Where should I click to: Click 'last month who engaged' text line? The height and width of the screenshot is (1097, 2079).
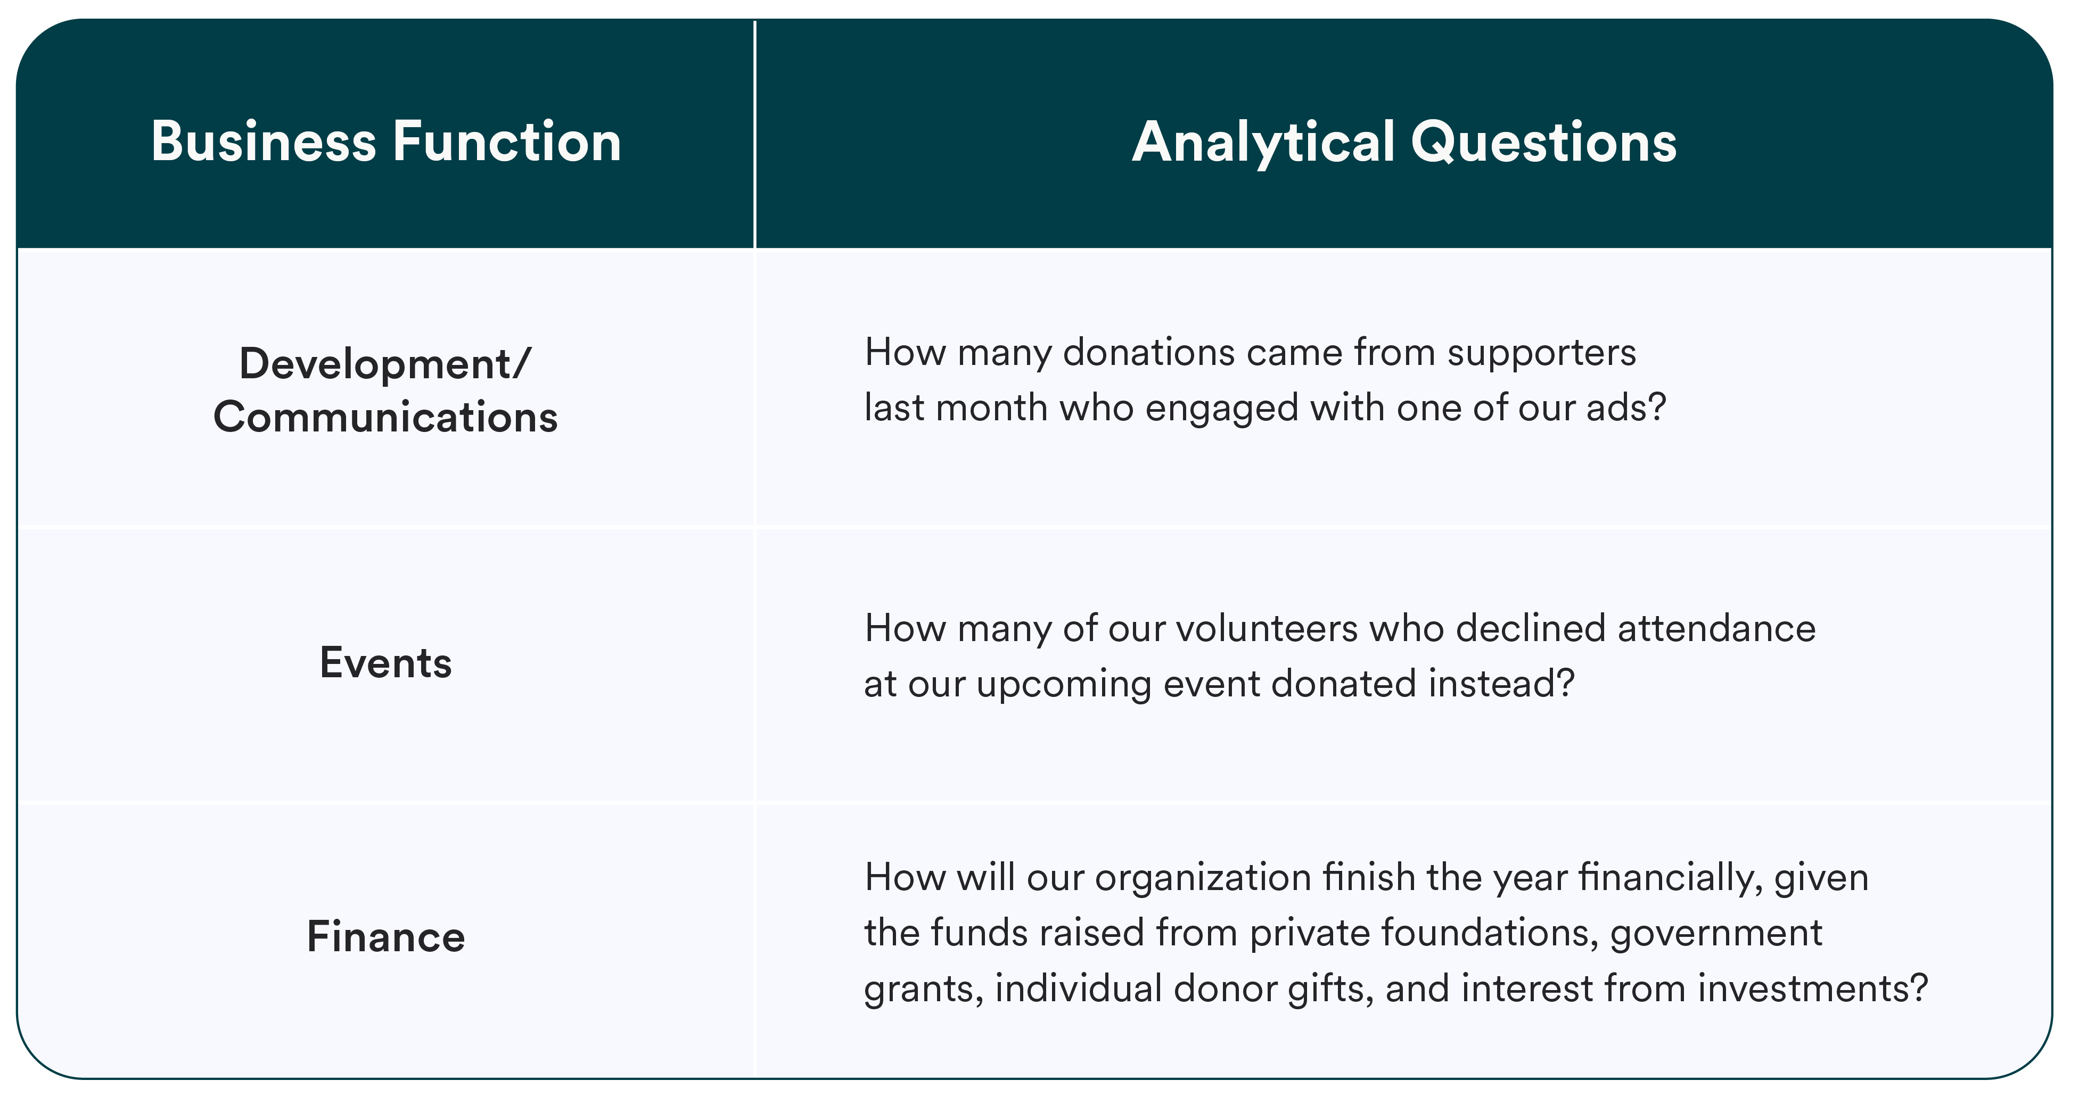point(1264,408)
